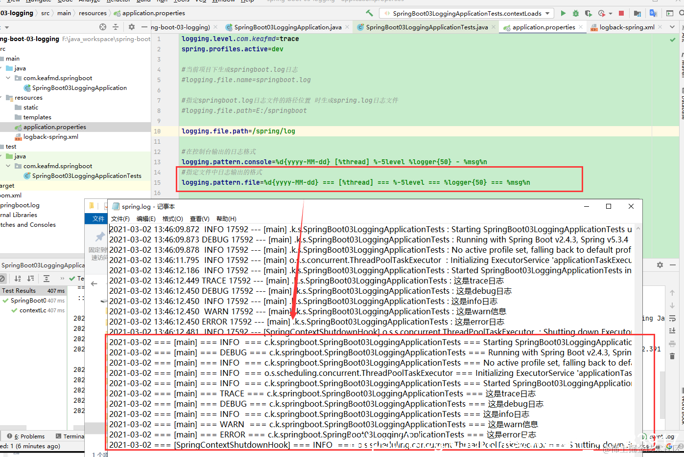Click the Build project hammer icon
The image size is (684, 457).
[x=369, y=13]
